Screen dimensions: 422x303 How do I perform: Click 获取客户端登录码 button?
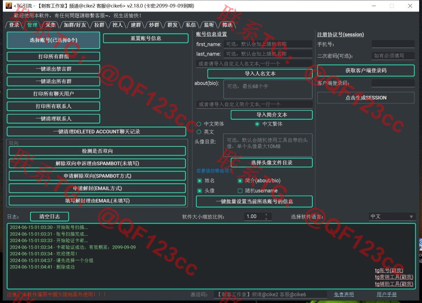[366, 70]
